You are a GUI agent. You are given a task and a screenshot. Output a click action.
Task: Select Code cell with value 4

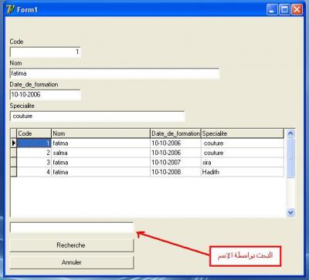pyautogui.click(x=34, y=172)
